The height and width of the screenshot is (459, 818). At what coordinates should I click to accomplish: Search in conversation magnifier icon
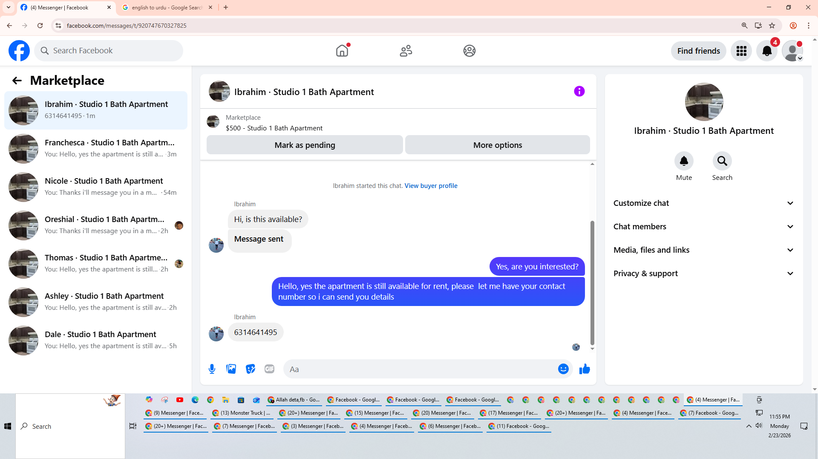click(722, 161)
